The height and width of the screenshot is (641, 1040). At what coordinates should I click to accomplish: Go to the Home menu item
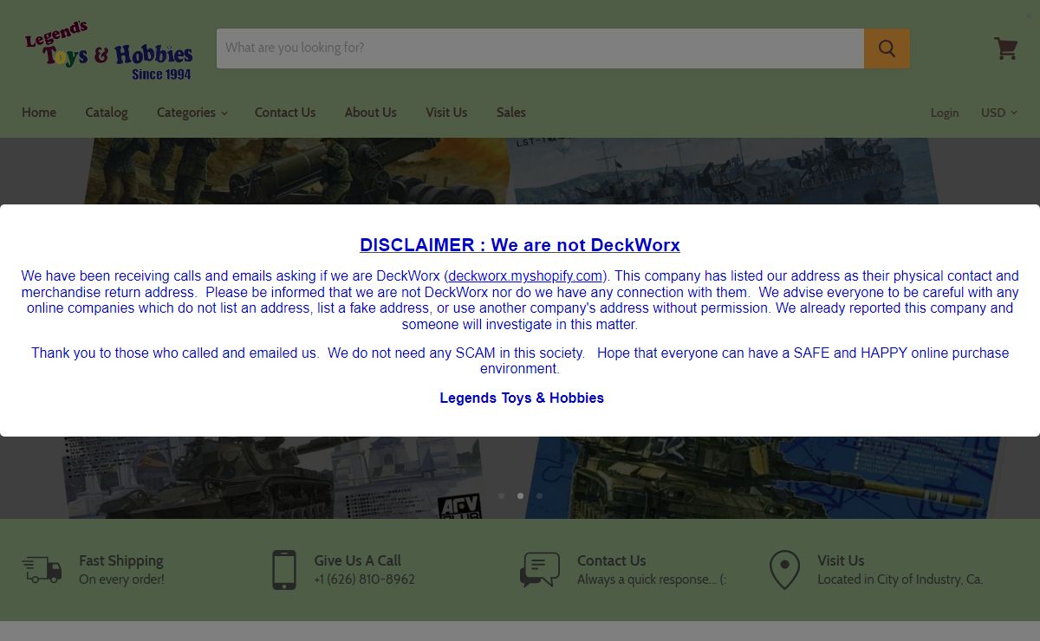point(39,113)
